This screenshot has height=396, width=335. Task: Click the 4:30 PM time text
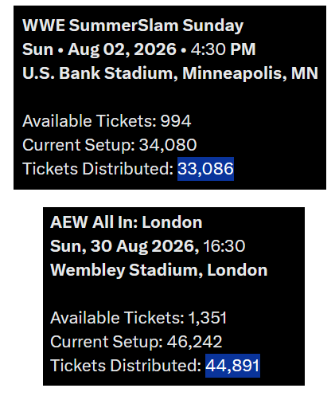[223, 49]
